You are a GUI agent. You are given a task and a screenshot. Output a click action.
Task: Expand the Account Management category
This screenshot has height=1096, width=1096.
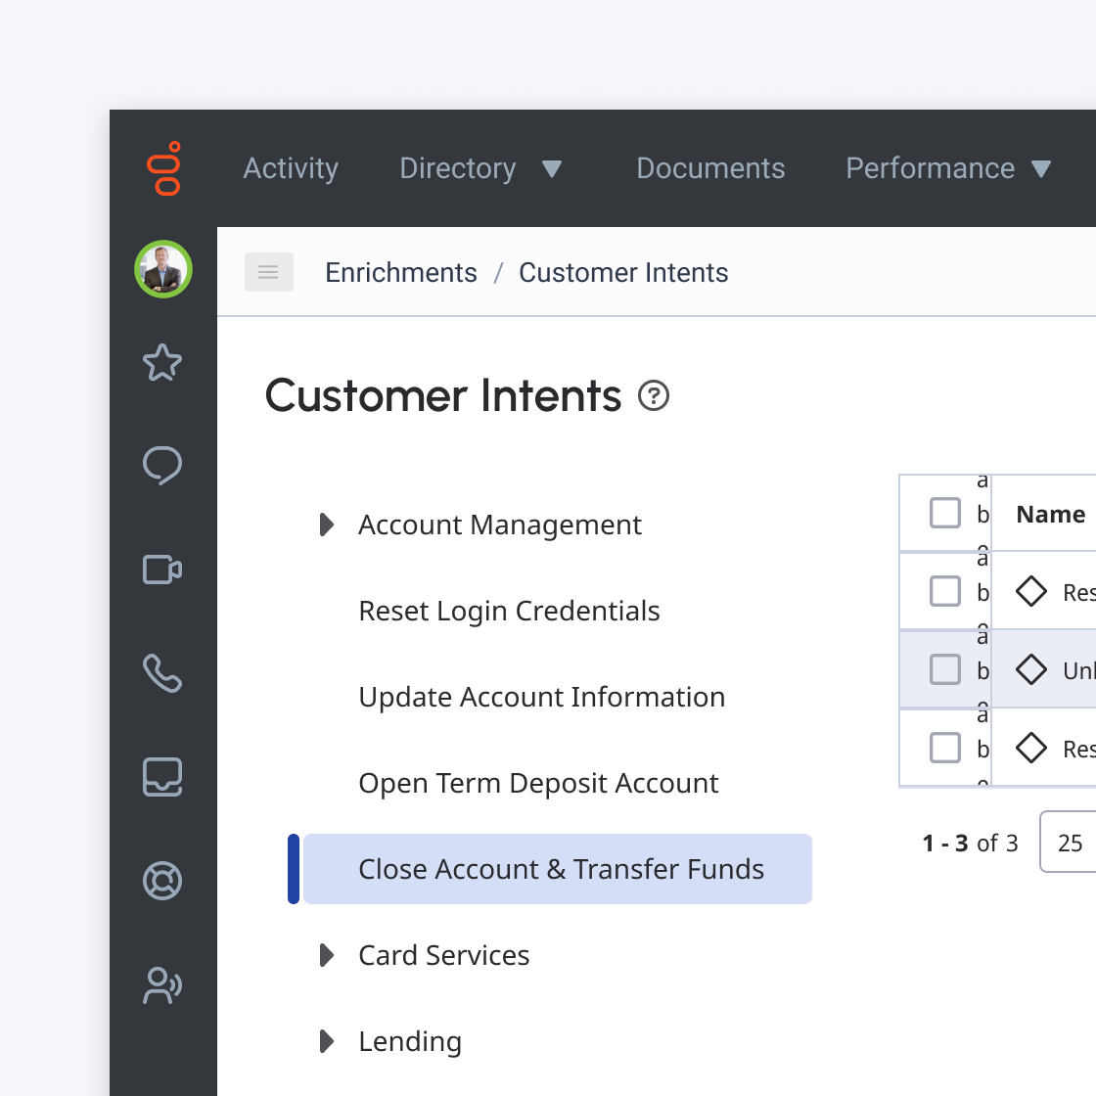[x=327, y=525]
